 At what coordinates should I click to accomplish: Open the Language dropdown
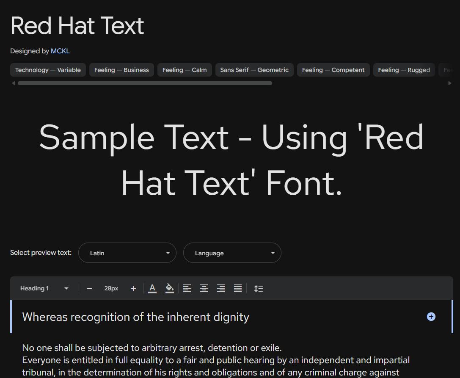pyautogui.click(x=232, y=253)
